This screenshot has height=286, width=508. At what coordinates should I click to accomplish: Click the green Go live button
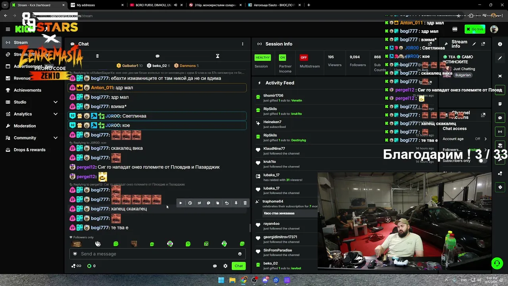coord(475,29)
